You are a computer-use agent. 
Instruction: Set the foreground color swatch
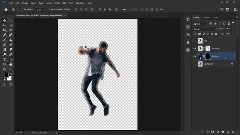point(6,75)
